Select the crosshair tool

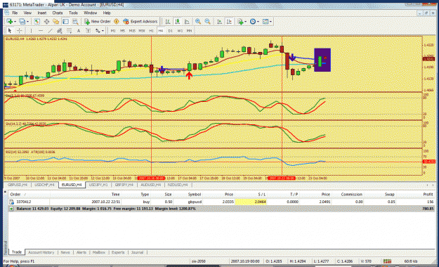pyautogui.click(x=20, y=30)
